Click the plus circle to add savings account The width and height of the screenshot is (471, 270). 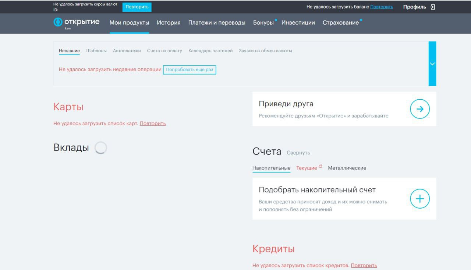coord(420,199)
